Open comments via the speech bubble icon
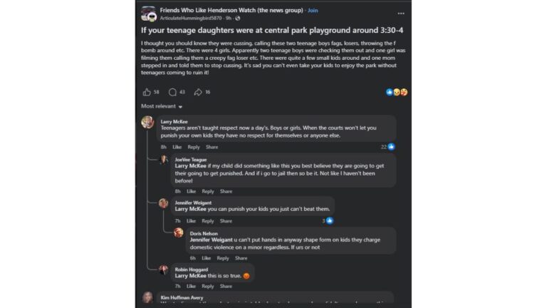Viewport: 547px width, 308px height. (x=172, y=92)
